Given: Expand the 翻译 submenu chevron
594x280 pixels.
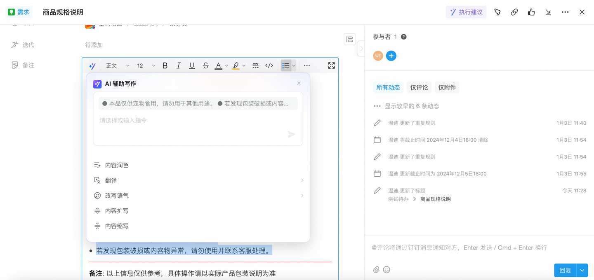Looking at the screenshot, I should [302, 180].
